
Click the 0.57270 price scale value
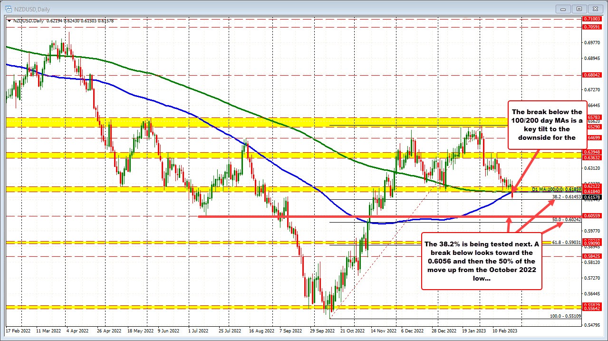pyautogui.click(x=592, y=278)
